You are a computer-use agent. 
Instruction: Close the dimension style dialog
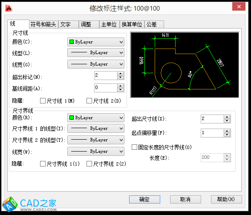click(239, 6)
